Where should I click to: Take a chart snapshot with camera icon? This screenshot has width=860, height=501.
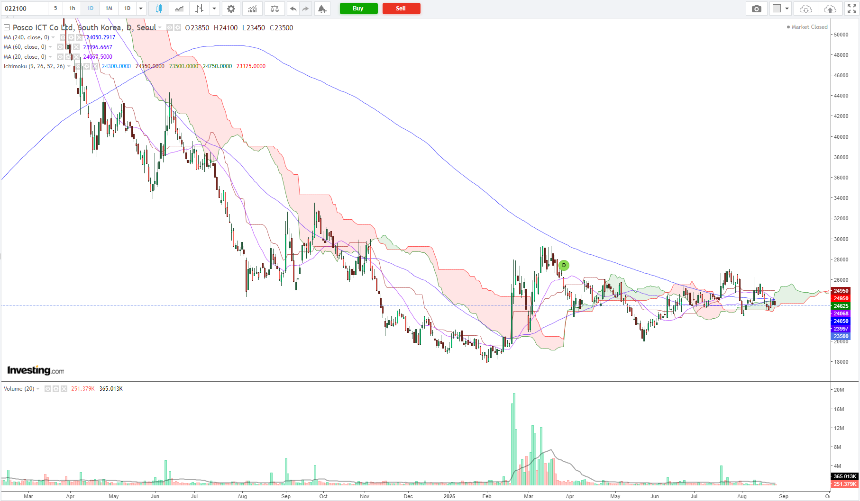click(757, 9)
